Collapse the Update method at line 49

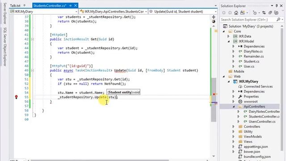33,71
